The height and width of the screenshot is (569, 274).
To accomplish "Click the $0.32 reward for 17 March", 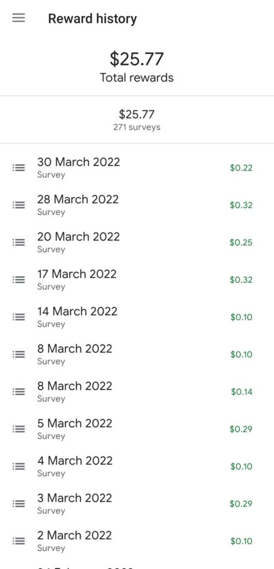I will click(241, 280).
